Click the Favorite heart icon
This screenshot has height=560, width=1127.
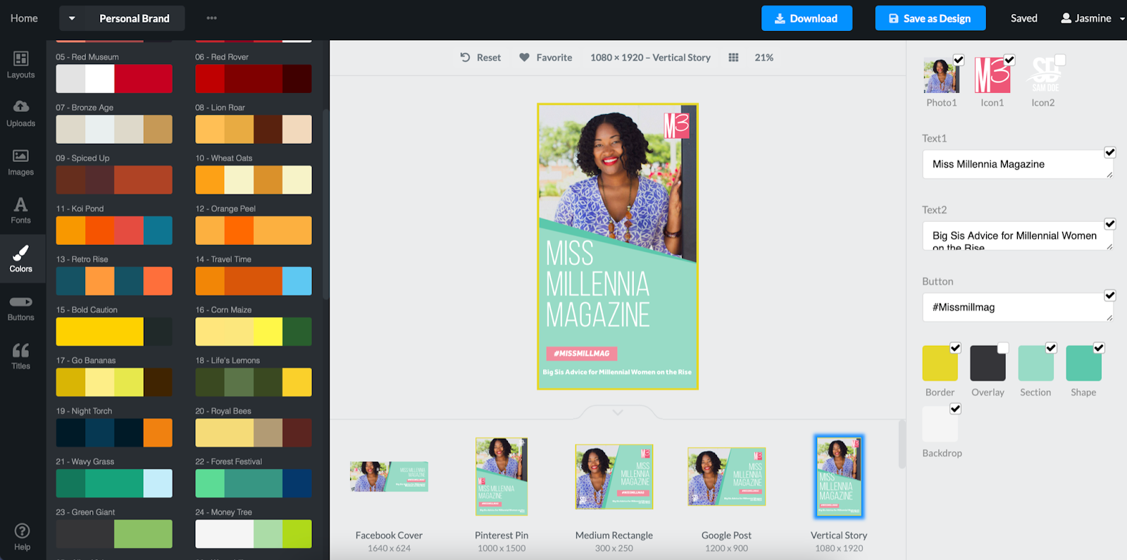coord(524,58)
